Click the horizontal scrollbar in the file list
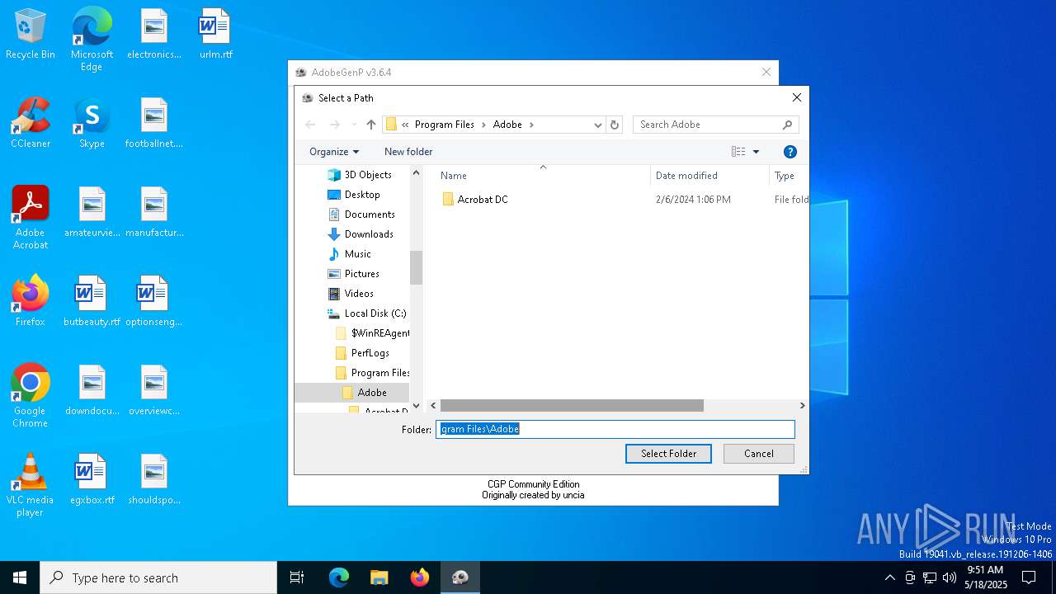The width and height of the screenshot is (1056, 594). pyautogui.click(x=571, y=406)
